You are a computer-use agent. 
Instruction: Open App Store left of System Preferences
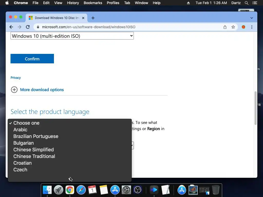click(x=115, y=190)
